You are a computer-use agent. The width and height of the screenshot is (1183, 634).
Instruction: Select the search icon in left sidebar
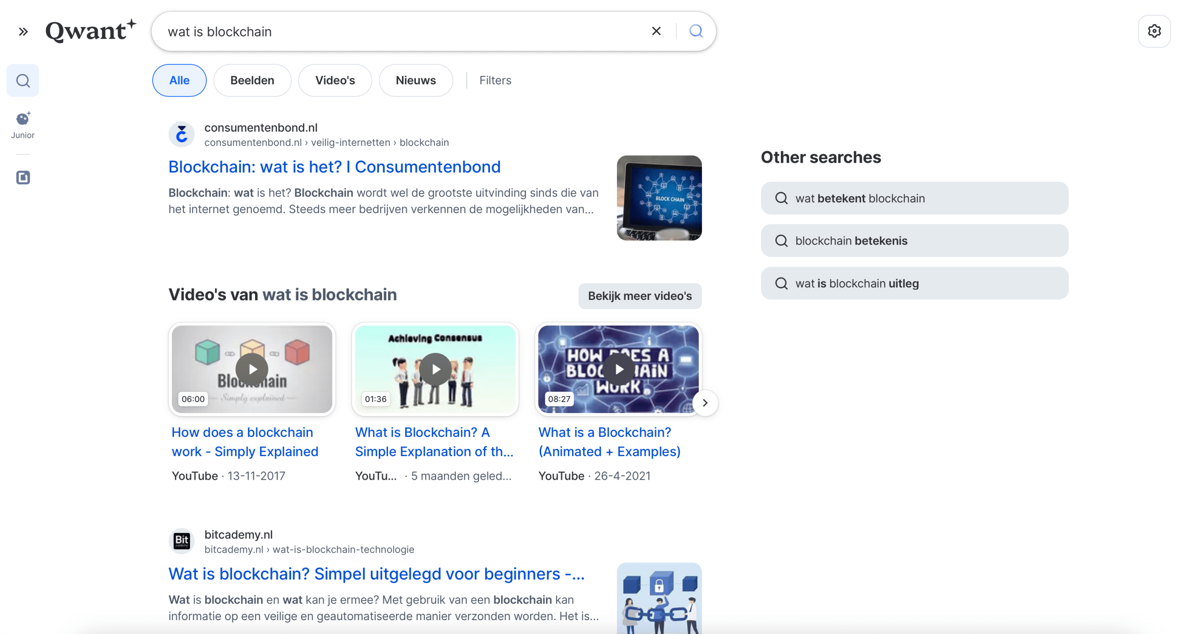coord(23,80)
